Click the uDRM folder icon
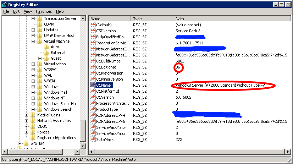 tap(40, 24)
